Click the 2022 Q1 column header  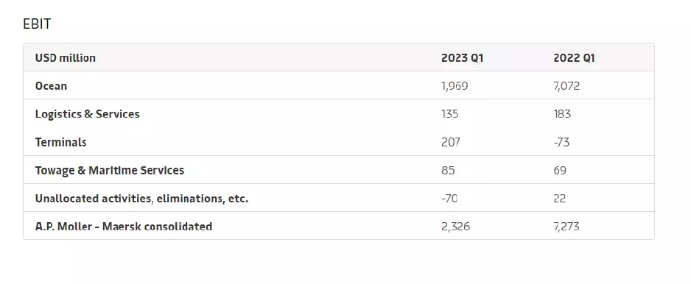tap(574, 58)
